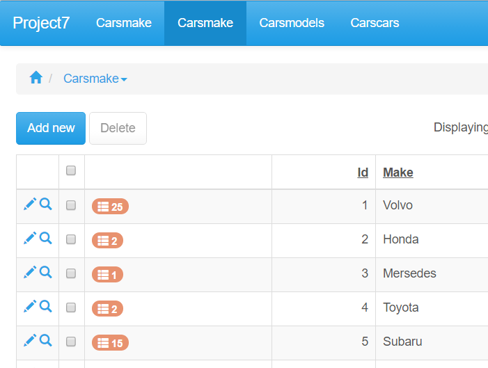Edit the Volvo row with pencil icon
Screen dimensions: 488x368
29,204
